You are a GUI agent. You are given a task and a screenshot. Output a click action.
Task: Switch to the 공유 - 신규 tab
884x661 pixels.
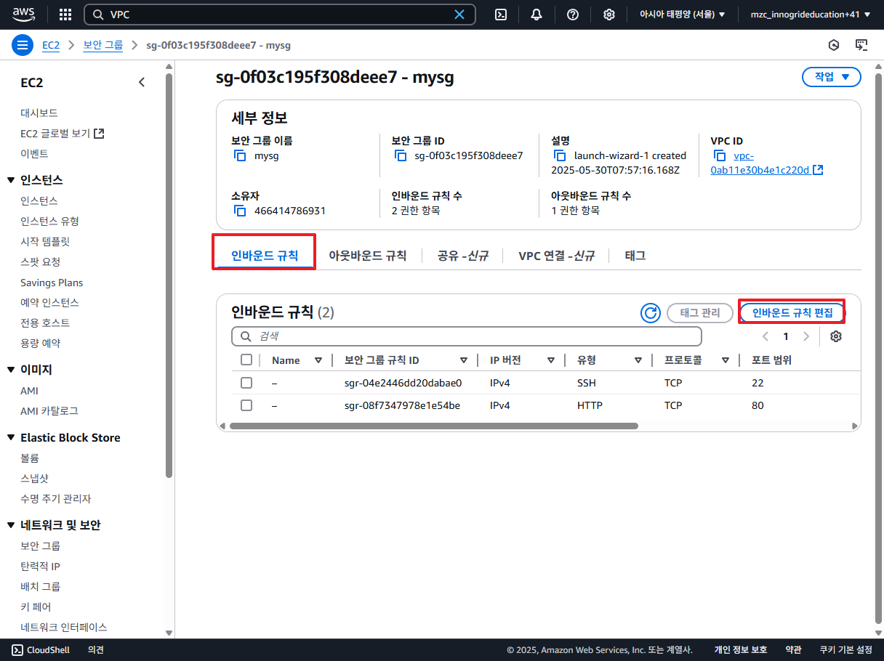[462, 256]
